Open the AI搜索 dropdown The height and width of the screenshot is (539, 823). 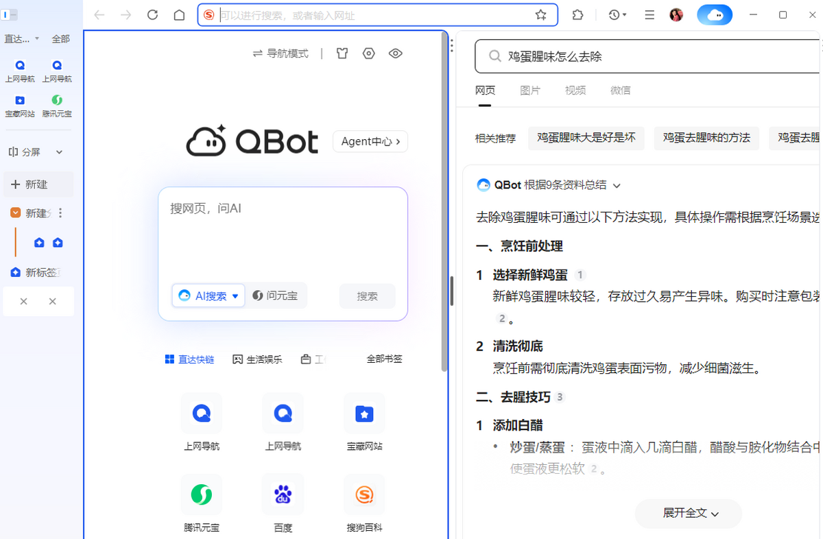208,296
